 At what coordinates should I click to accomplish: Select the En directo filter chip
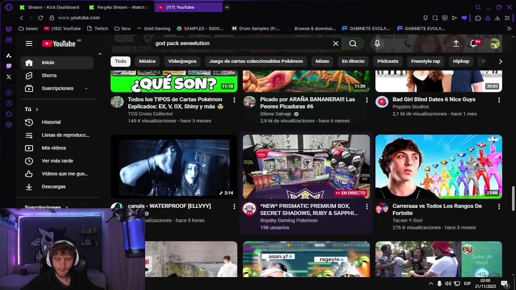(x=353, y=61)
